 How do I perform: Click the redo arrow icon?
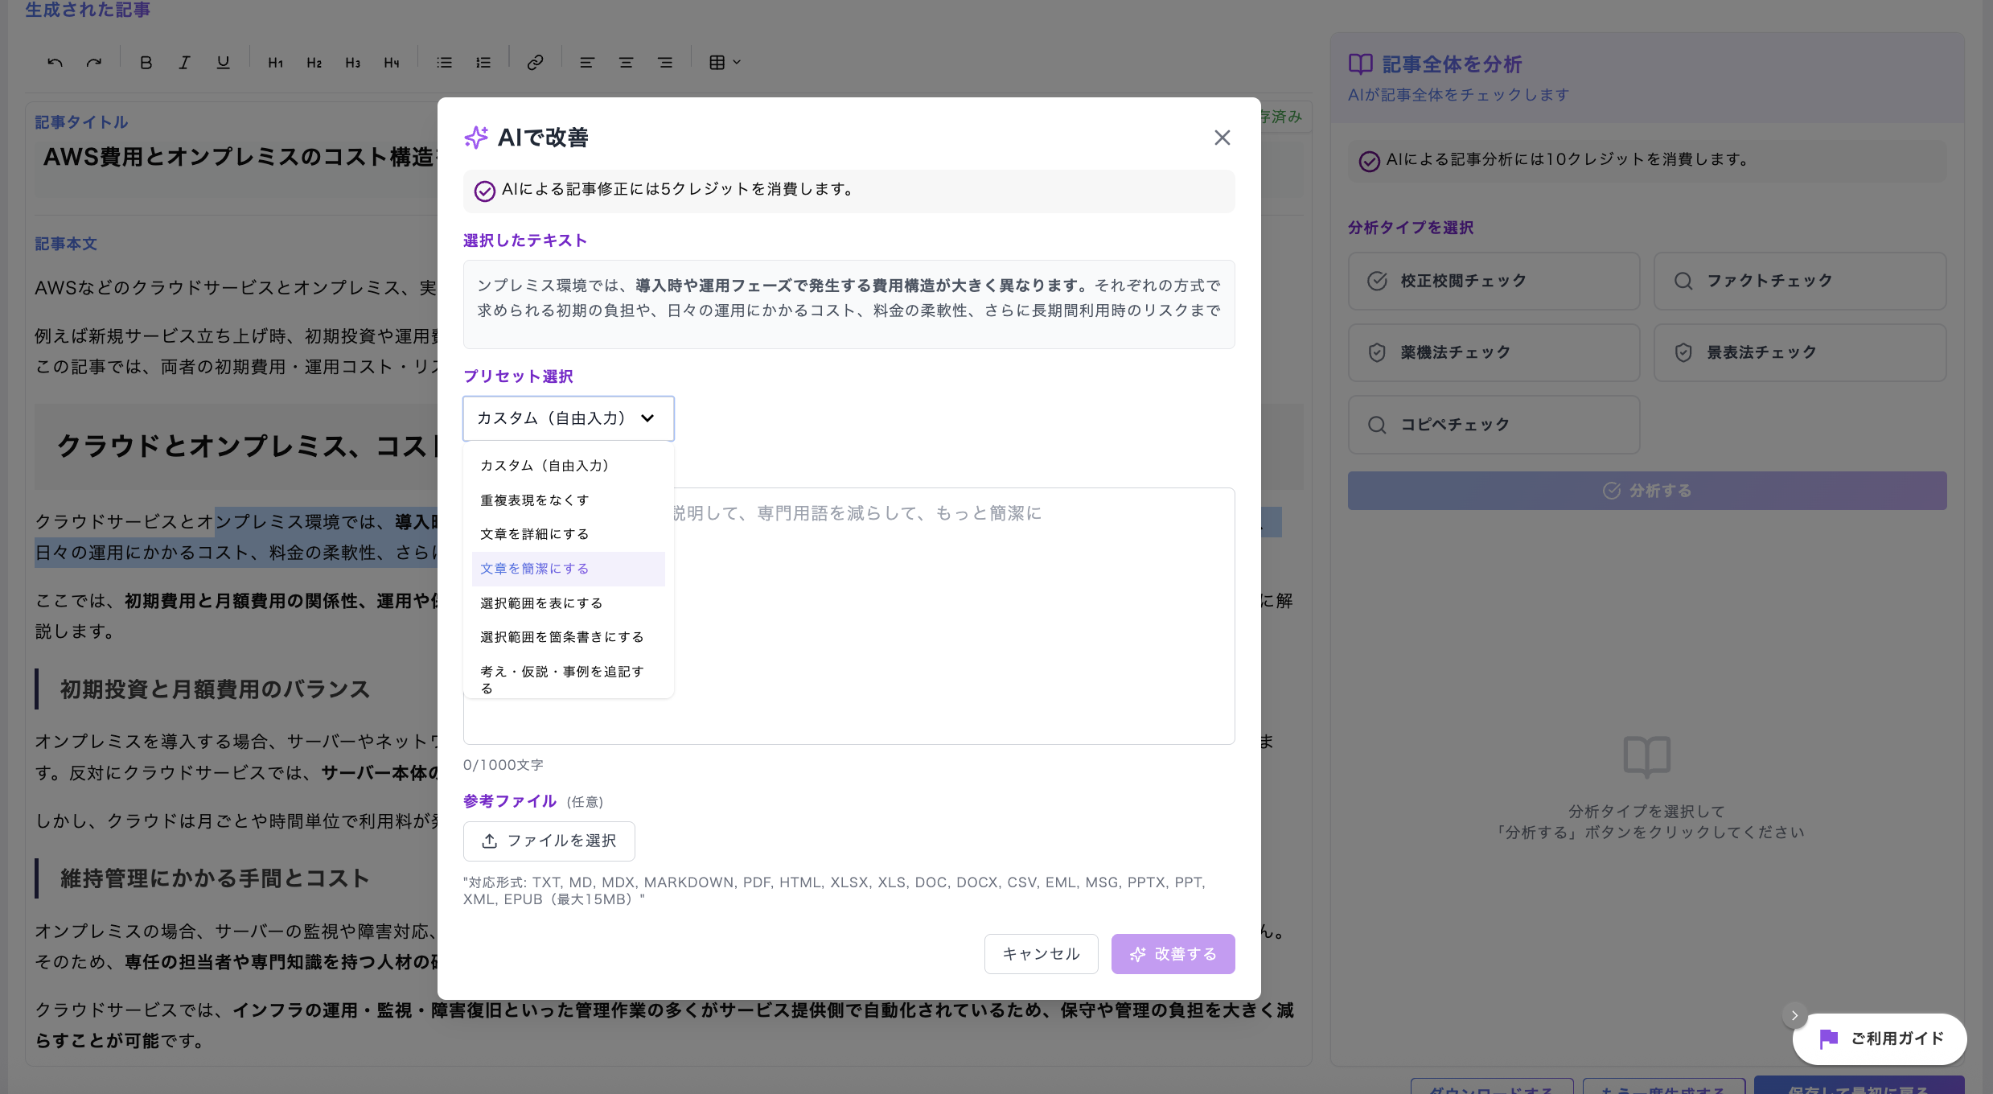[x=94, y=63]
